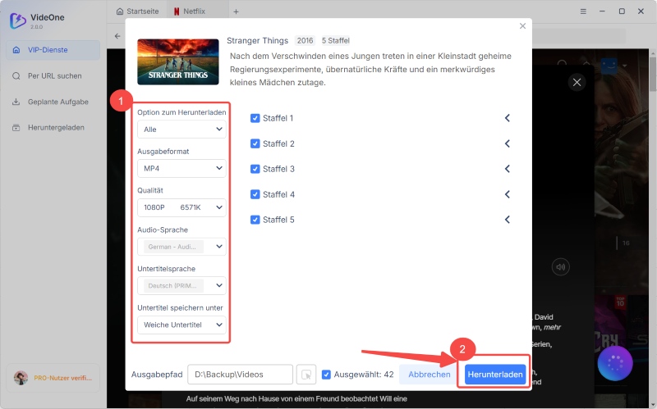Expand the Staffel 5 episode list chevron
The image size is (657, 409).
point(507,220)
